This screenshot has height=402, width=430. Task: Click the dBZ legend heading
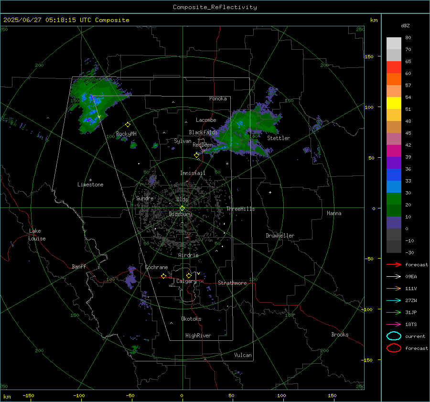[405, 25]
